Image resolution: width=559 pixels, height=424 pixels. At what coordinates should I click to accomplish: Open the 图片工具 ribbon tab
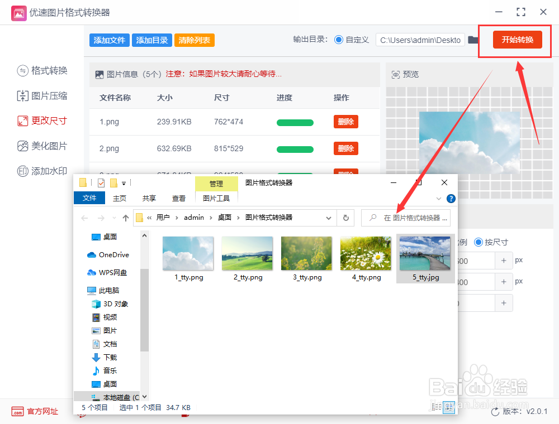click(216, 198)
